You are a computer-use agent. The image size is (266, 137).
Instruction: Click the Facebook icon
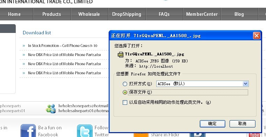tap(28, 131)
